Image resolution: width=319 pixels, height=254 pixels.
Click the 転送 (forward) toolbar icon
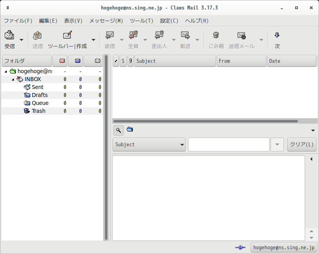[x=185, y=35]
